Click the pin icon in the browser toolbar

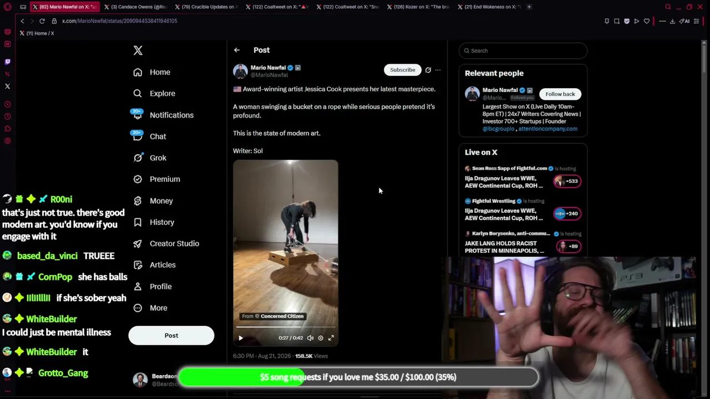pyautogui.click(x=607, y=21)
